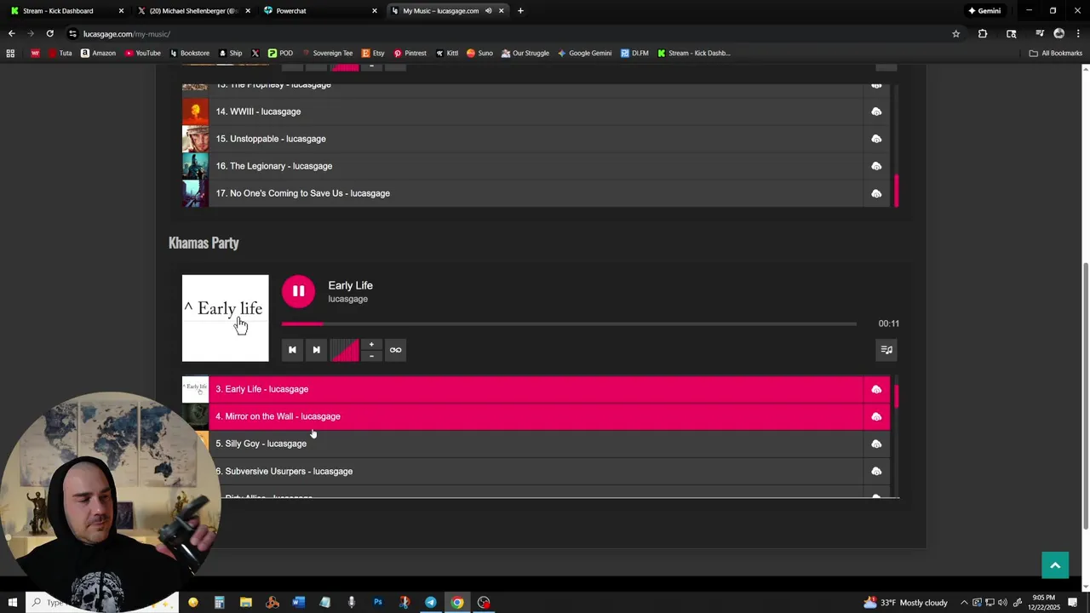Open Photoshop from the taskbar
This screenshot has width=1090, height=613.
pos(377,603)
